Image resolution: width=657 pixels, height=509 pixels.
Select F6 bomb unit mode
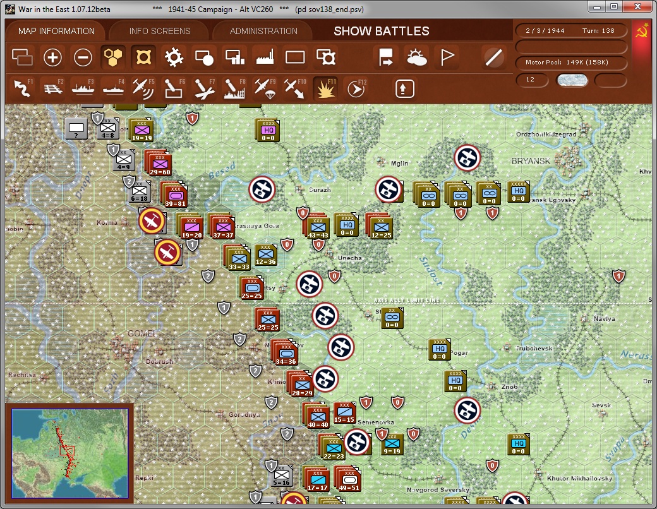[174, 88]
